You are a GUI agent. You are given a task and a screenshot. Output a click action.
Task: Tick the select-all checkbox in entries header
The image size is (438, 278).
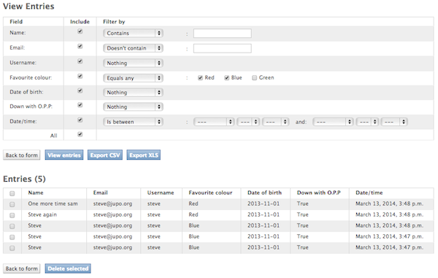point(12,193)
